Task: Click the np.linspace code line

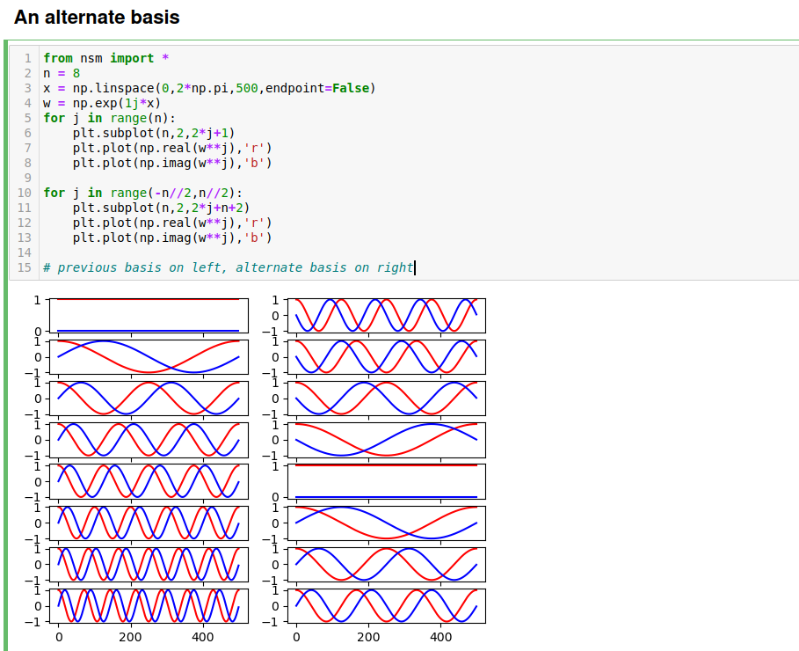Action: [209, 88]
